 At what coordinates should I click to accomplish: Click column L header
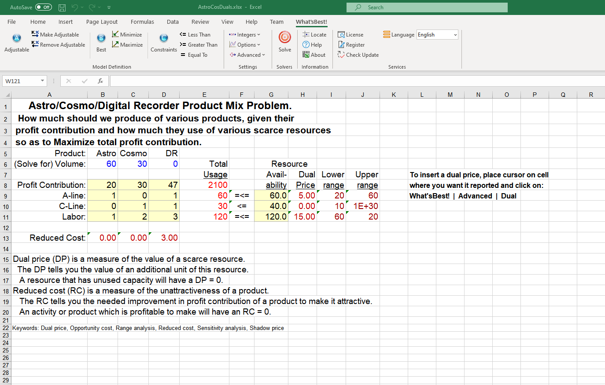pos(422,95)
